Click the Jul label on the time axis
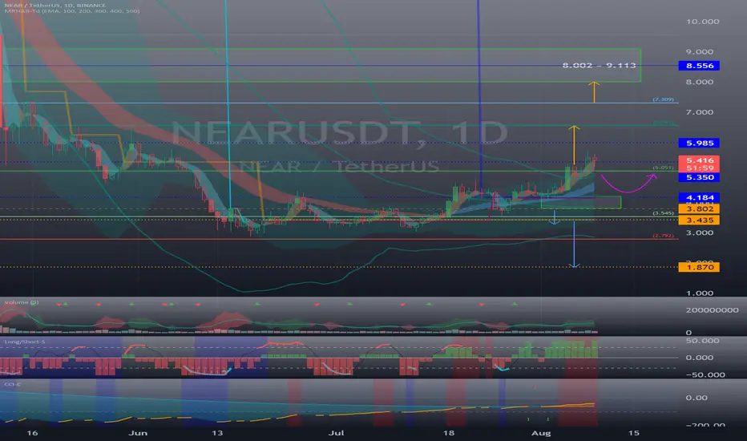 (x=337, y=433)
